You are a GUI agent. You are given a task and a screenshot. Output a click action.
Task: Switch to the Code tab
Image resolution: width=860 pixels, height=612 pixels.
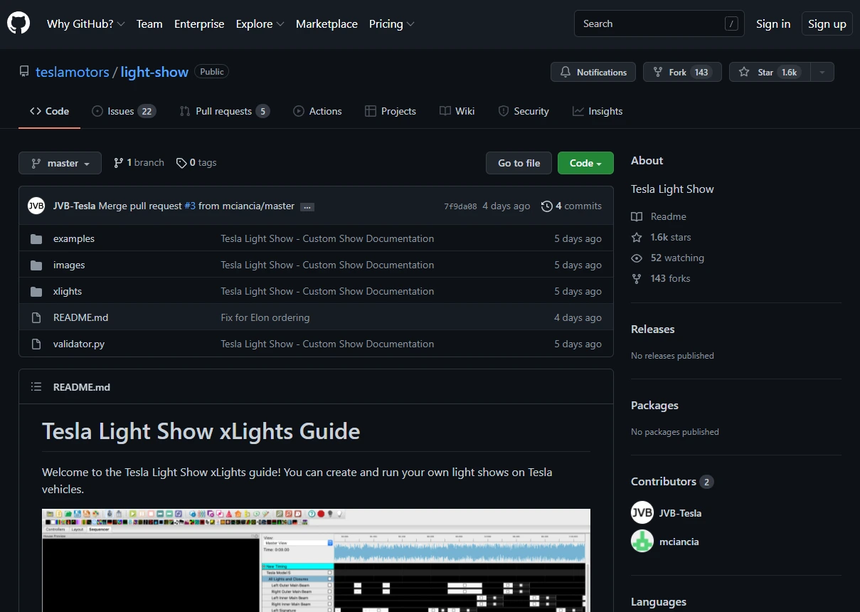tap(49, 111)
